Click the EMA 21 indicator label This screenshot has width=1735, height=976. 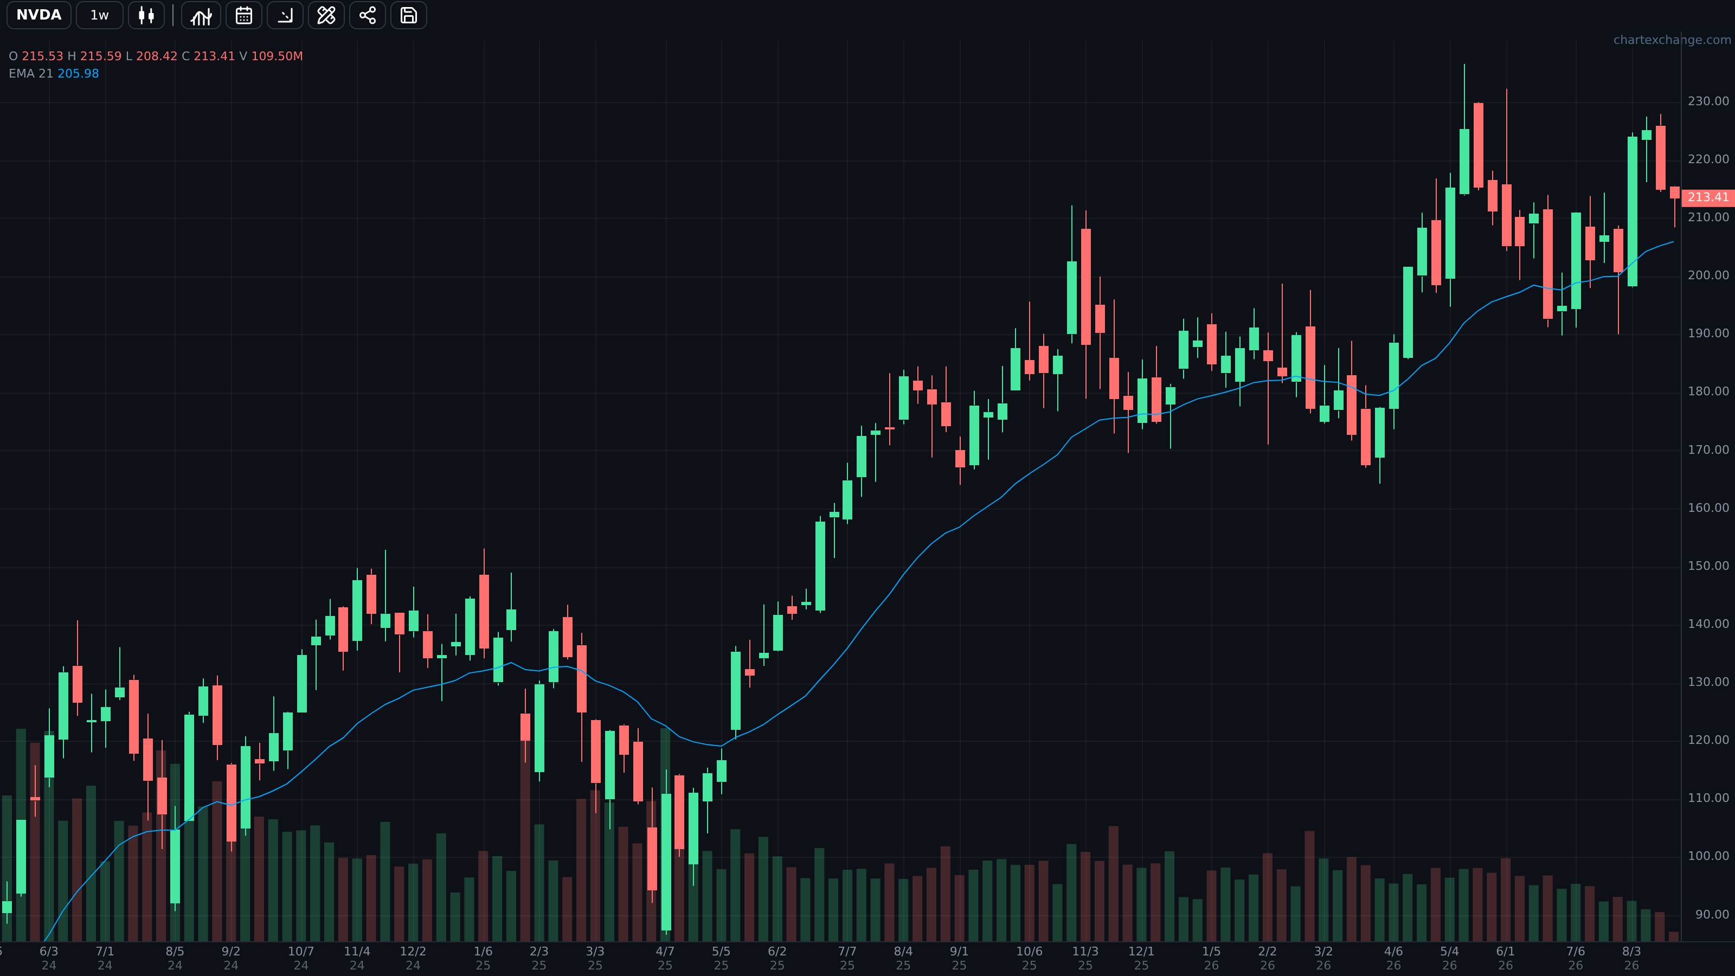(31, 73)
